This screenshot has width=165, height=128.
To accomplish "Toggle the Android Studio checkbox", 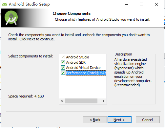I will (x=63, y=57).
